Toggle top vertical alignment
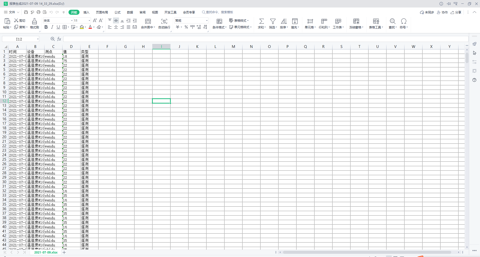480x257 pixels. [110, 20]
